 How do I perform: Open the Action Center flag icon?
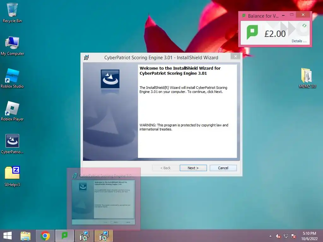pos(293,236)
